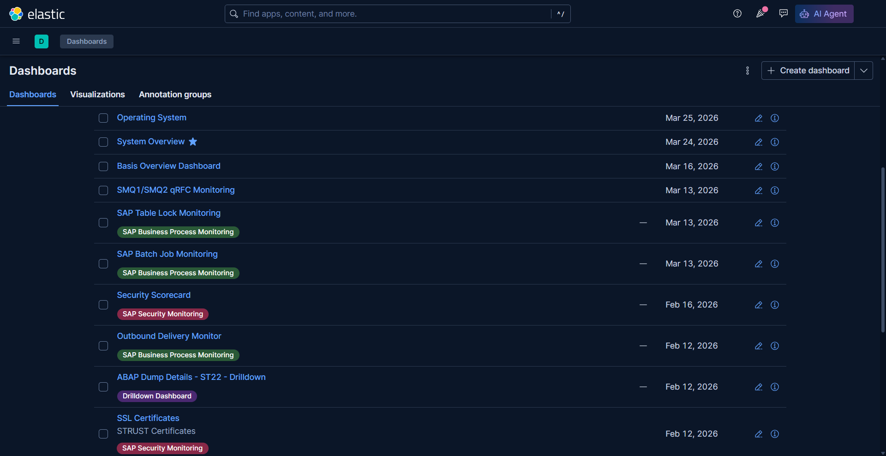The image size is (886, 456).
Task: Click the vertical page scrollbar
Action: pos(883,249)
